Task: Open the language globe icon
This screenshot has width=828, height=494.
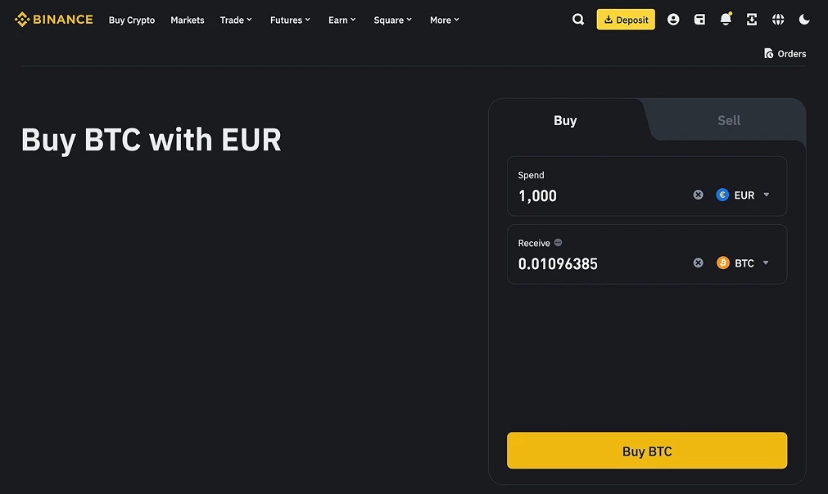Action: tap(778, 20)
